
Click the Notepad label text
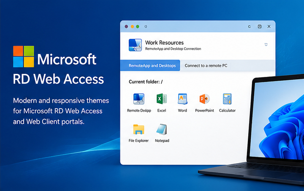[x=162, y=141]
